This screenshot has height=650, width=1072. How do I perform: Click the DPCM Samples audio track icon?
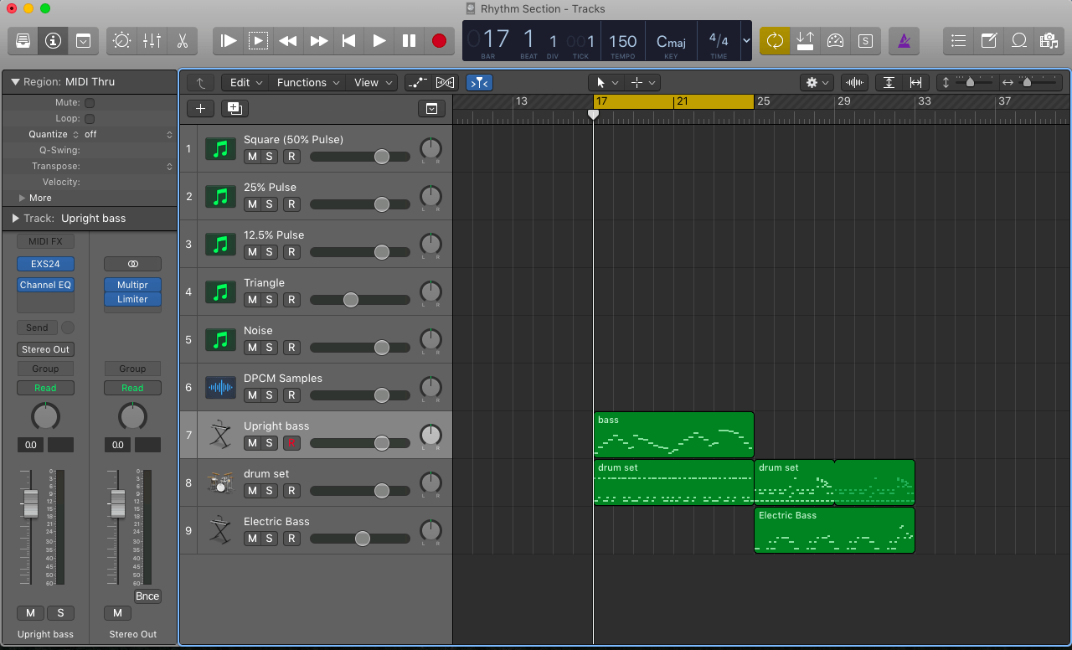tap(221, 388)
